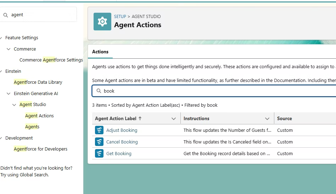Screen dimensions: 336x194
Task: Collapse the Einstein Generative AI section
Action: click(9, 93)
